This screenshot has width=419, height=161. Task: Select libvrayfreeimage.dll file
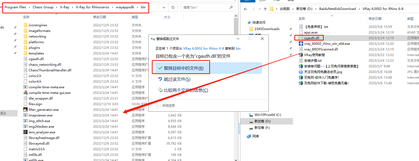pos(44,138)
